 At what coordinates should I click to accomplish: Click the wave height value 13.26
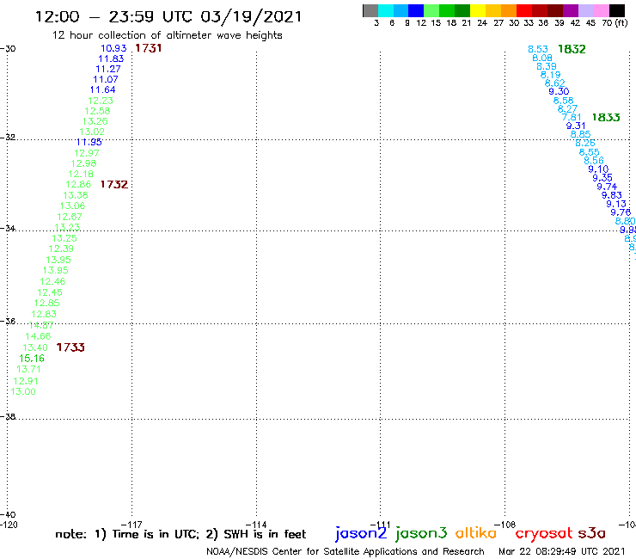[95, 121]
